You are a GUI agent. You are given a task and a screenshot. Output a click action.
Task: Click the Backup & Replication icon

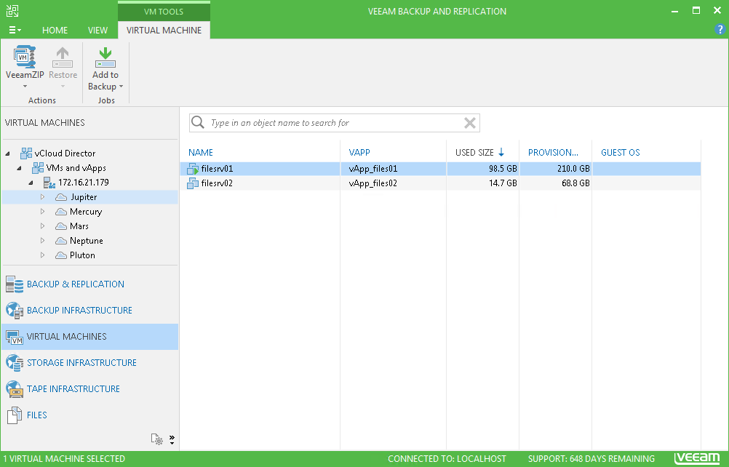15,284
